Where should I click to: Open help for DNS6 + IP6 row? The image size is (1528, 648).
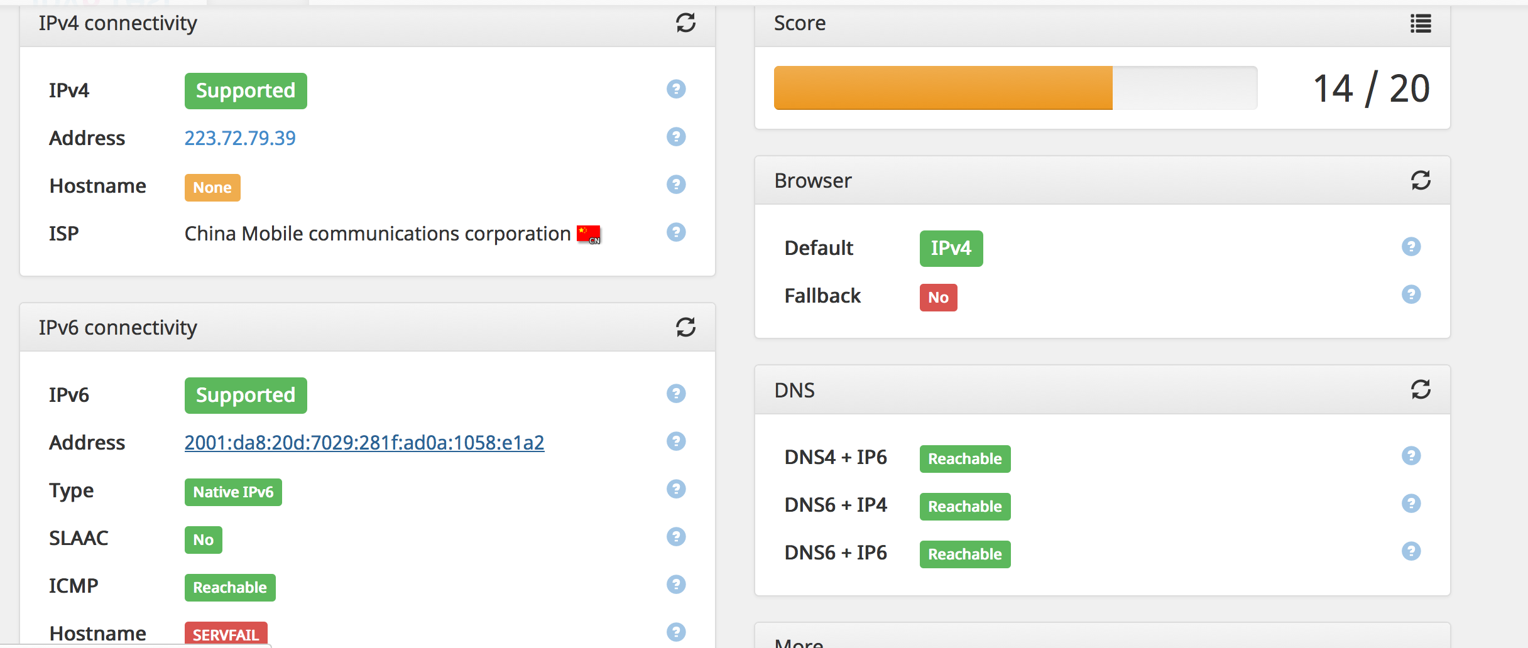pyautogui.click(x=1411, y=551)
